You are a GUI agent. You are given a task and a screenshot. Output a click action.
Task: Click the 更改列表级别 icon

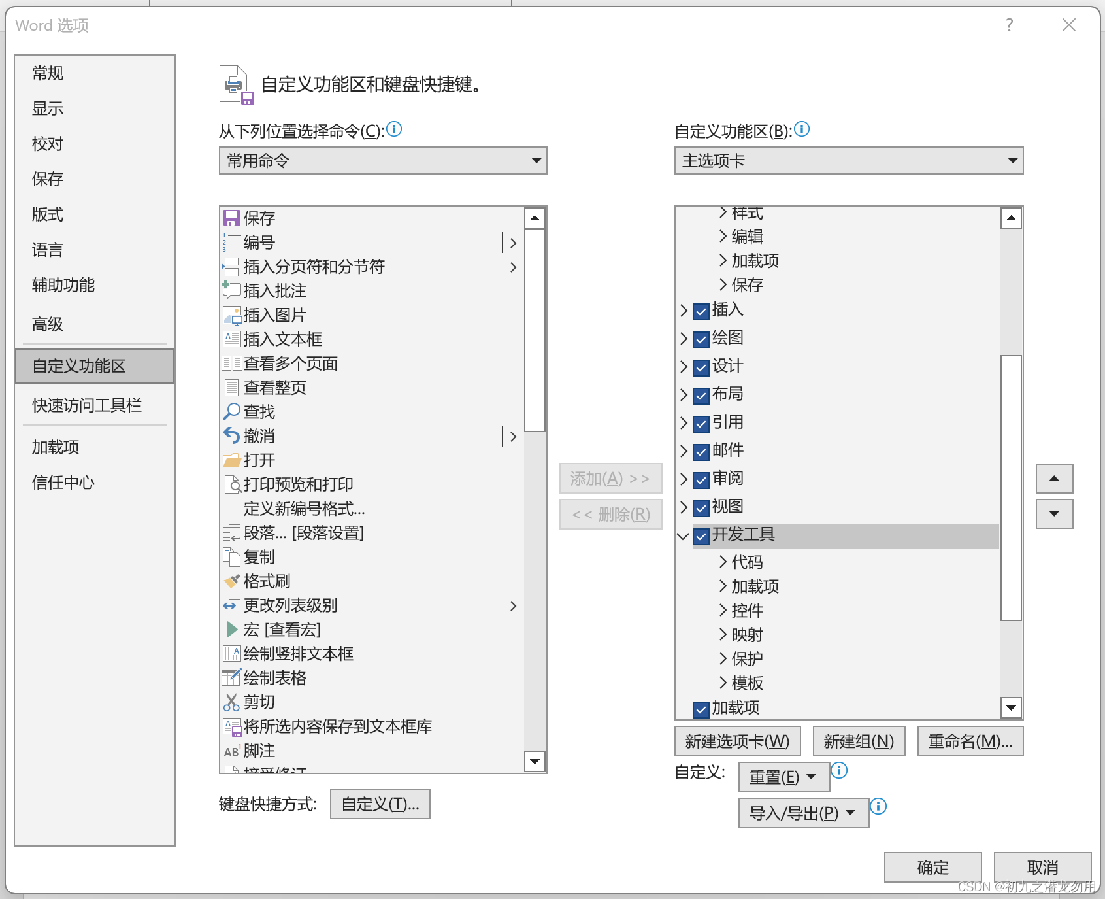click(x=231, y=605)
